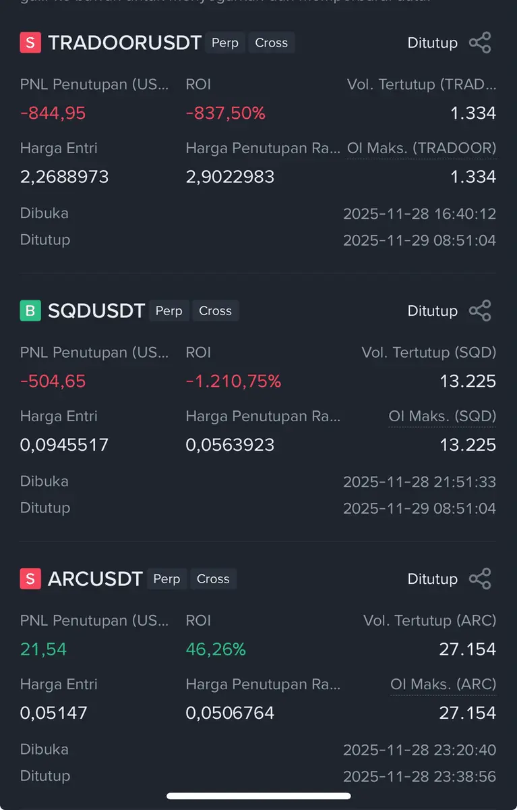
Task: Tap Cross tag on TRADOORUSDT
Action: coord(271,43)
